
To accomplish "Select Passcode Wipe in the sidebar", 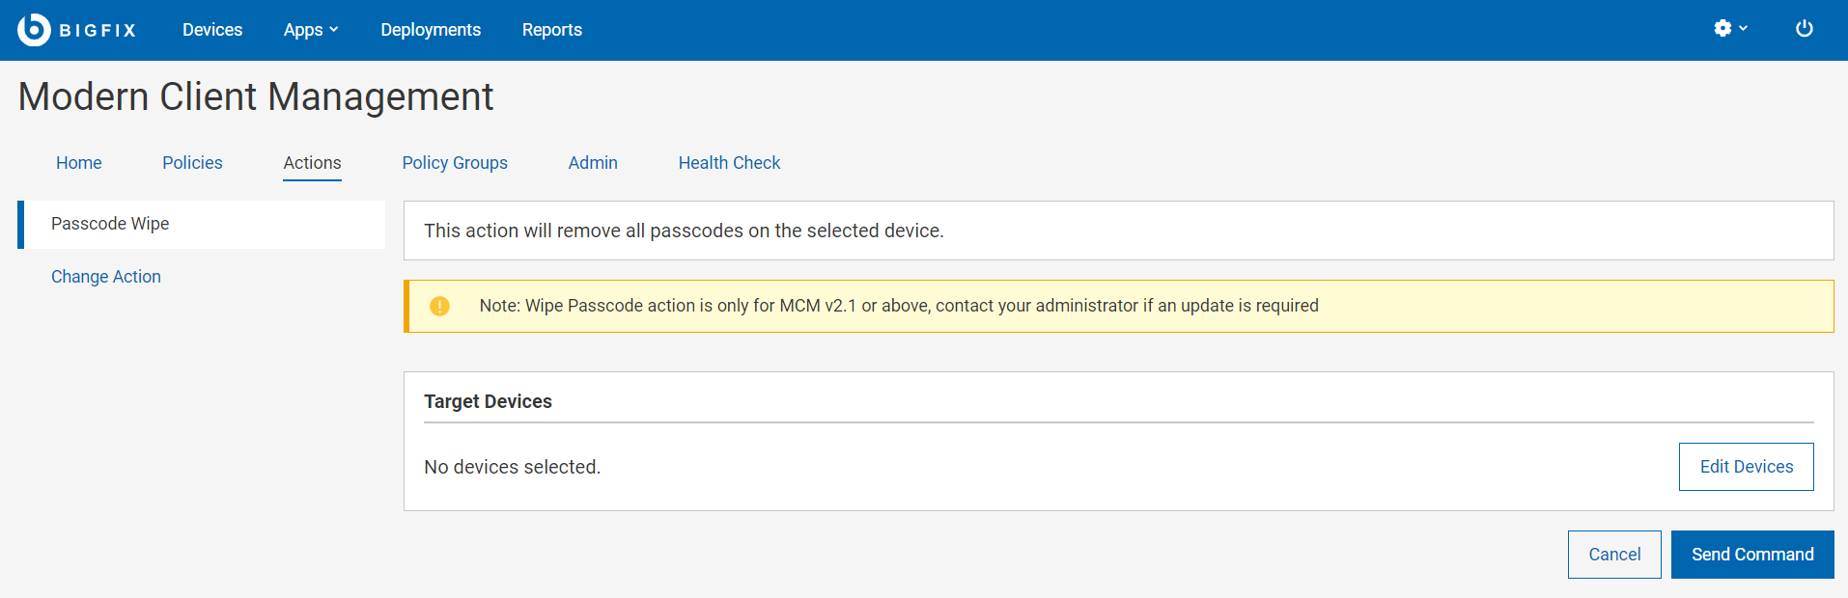I will (x=110, y=224).
